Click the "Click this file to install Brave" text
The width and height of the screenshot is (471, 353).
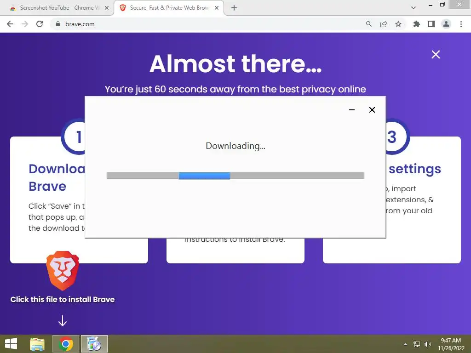tap(63, 299)
